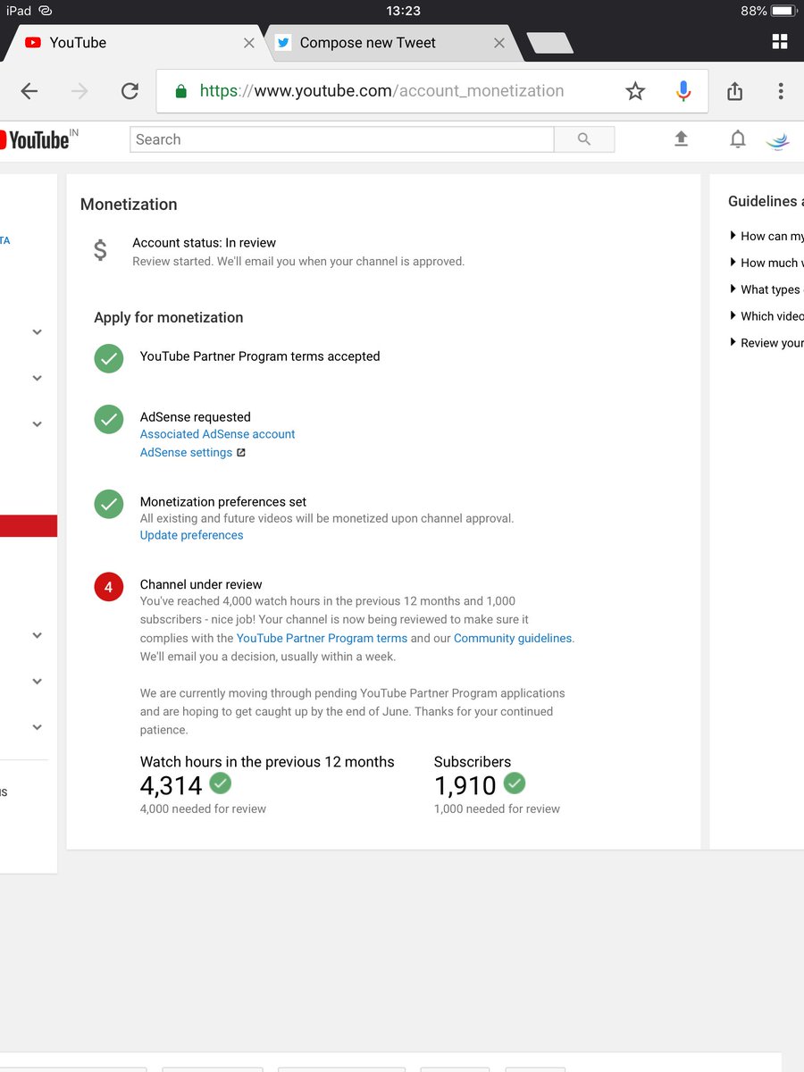804x1072 pixels.
Task: Click 'Account status: In review' text
Action: coord(204,243)
